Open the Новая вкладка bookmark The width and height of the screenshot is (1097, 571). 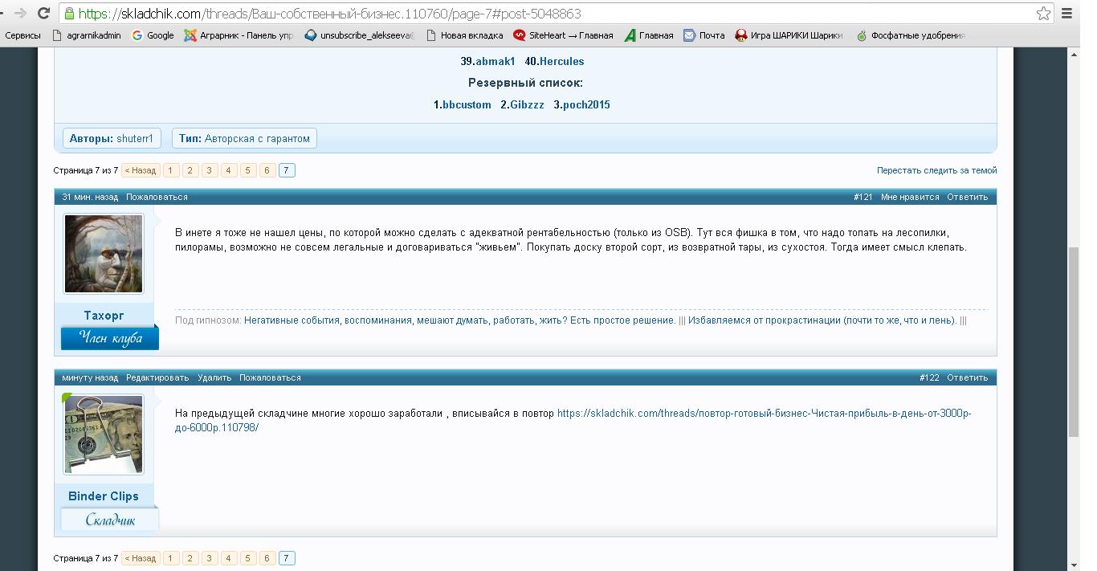click(464, 35)
